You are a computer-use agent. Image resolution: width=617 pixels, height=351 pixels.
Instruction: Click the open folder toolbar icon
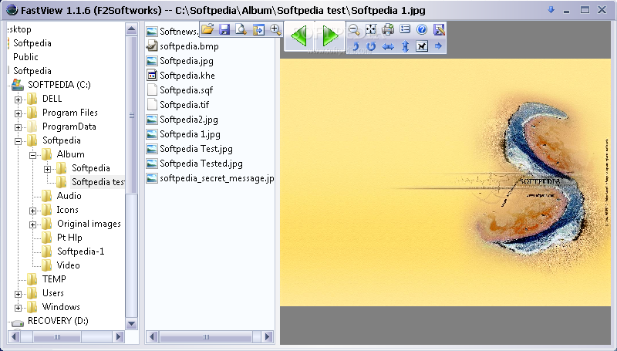[x=207, y=29]
